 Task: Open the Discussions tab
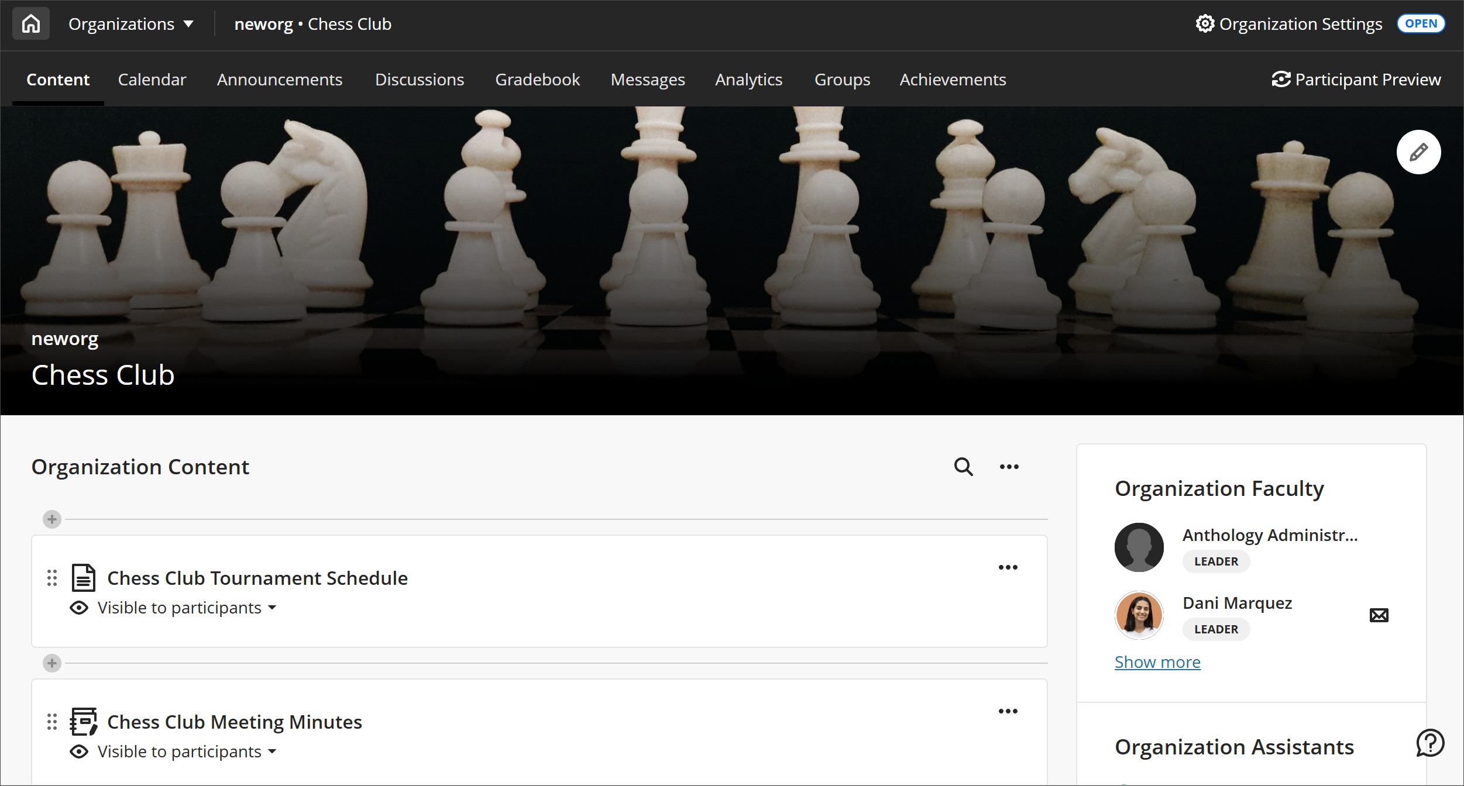(420, 79)
